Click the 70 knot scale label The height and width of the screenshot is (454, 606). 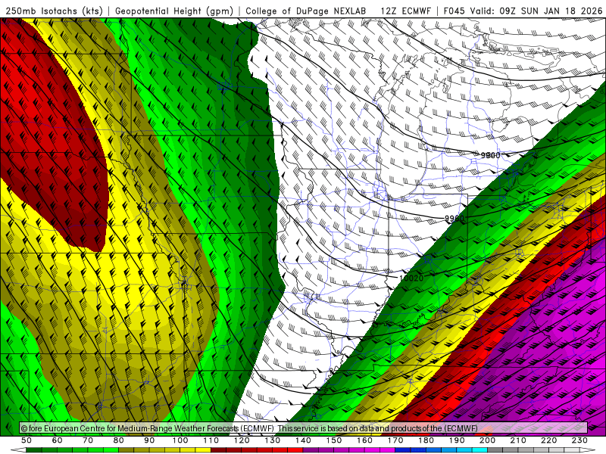click(x=88, y=440)
